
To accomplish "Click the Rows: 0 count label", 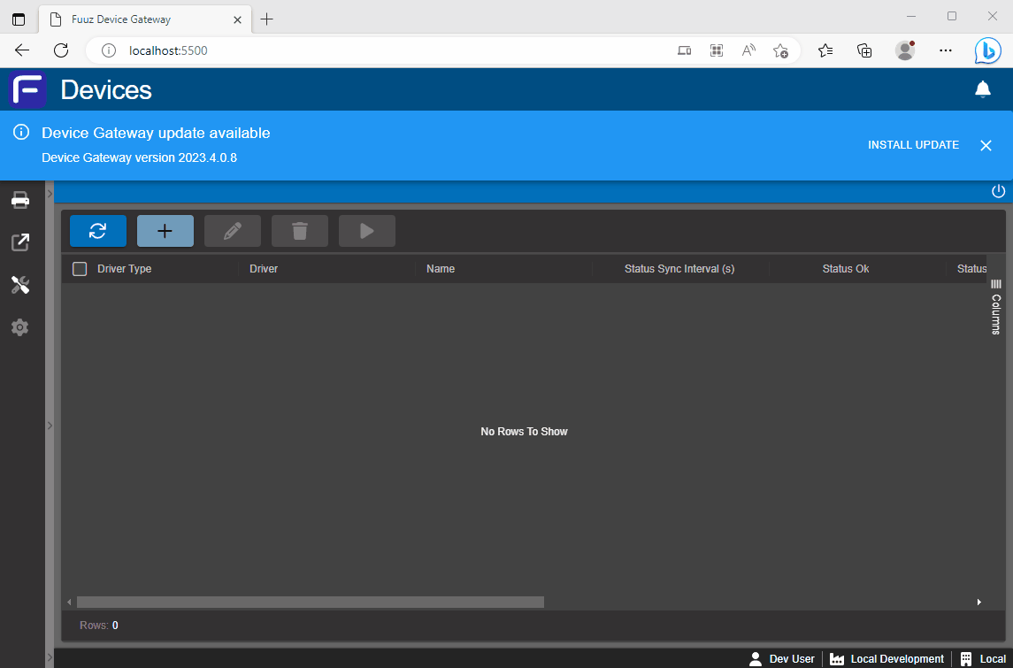I will click(99, 626).
